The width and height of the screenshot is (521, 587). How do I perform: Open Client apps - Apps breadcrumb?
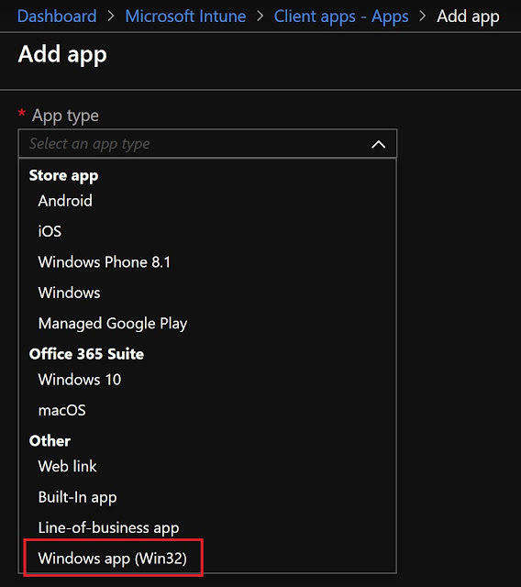pos(341,17)
